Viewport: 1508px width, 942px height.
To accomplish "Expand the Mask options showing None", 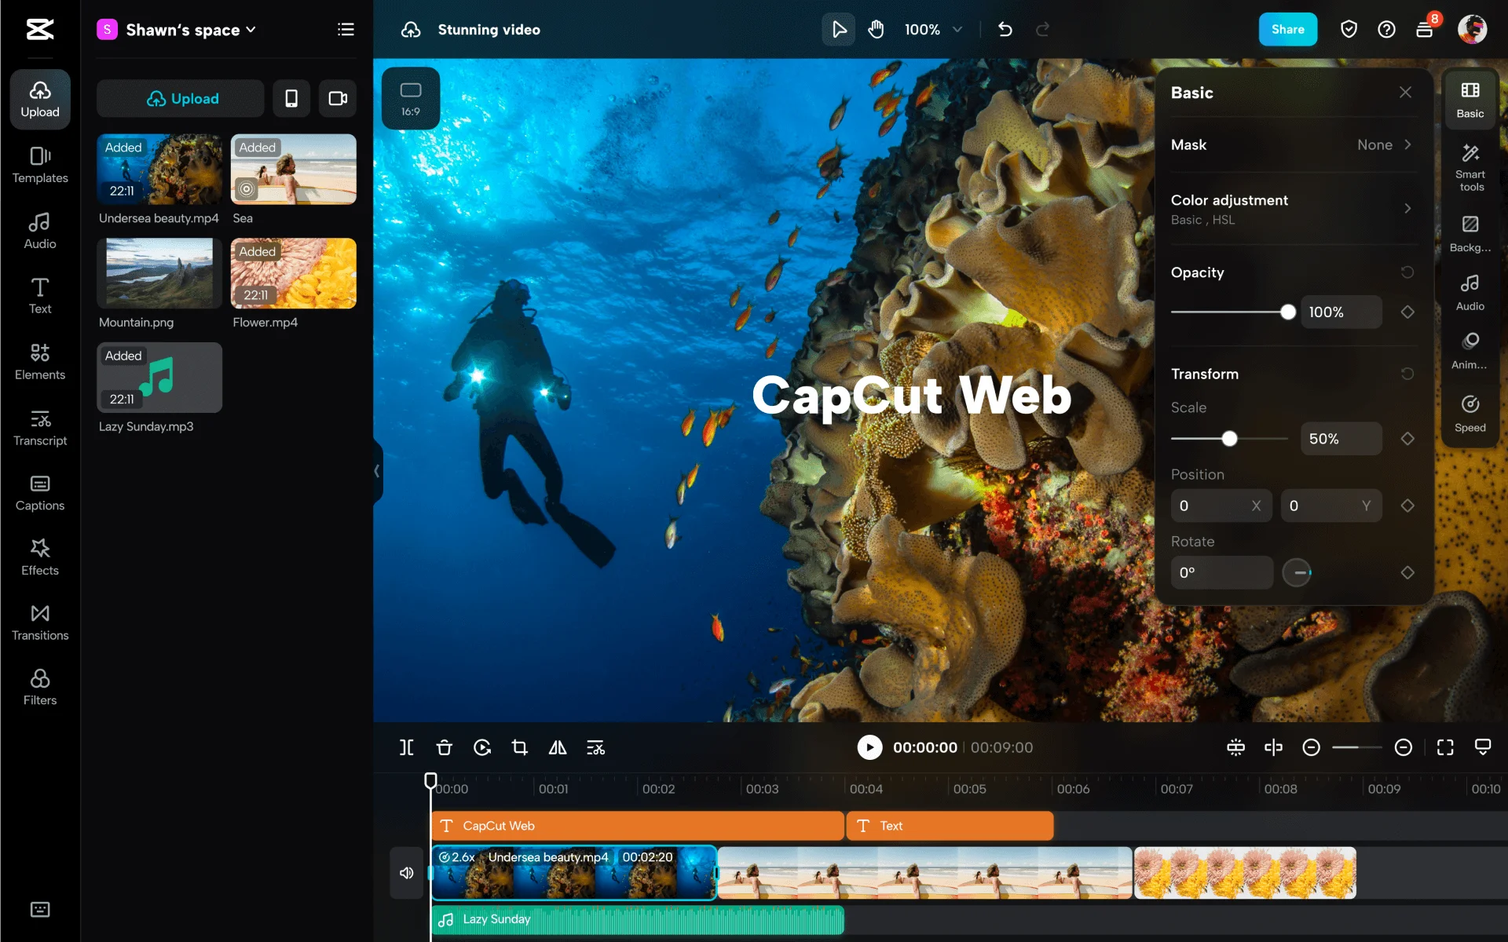I will (x=1385, y=144).
